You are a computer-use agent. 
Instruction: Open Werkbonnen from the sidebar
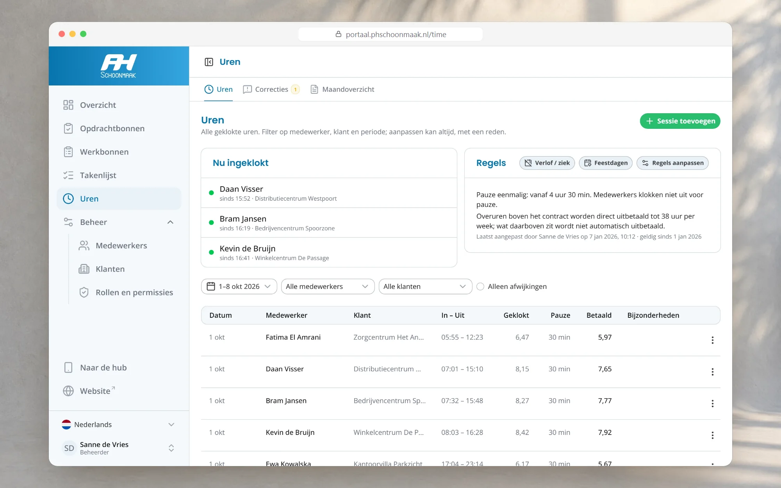(x=119, y=152)
